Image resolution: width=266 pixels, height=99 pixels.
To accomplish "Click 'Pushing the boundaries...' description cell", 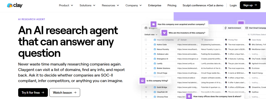I will coord(211,54).
